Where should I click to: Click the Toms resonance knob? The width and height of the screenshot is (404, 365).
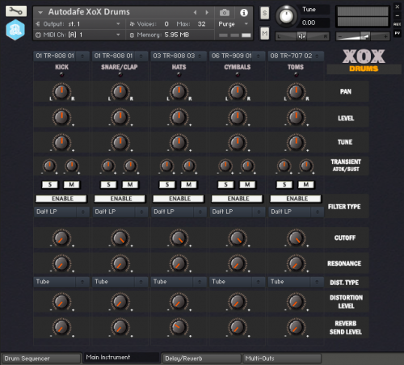tap(296, 263)
